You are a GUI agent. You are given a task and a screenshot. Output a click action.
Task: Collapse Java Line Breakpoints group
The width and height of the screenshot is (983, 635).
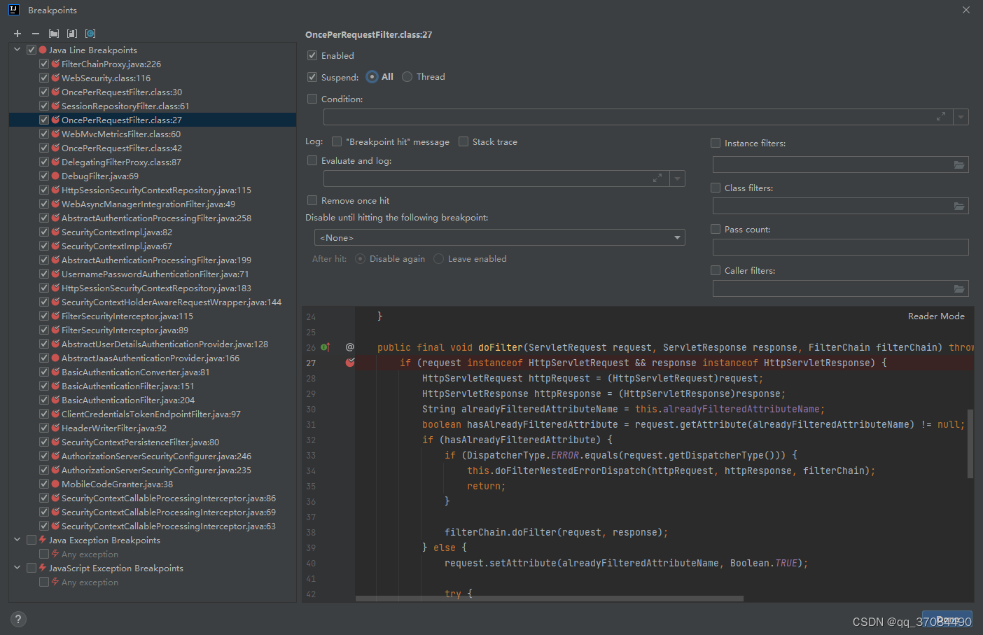(18, 50)
